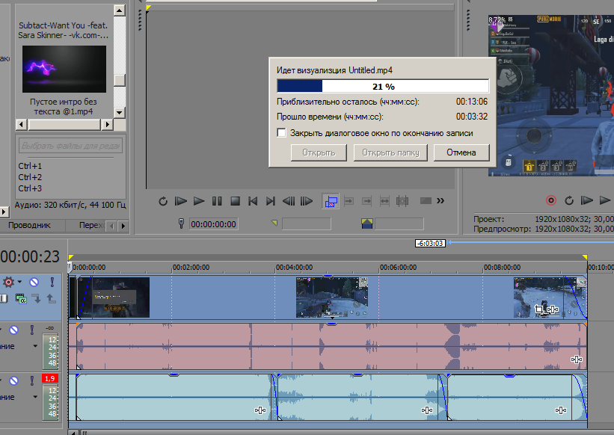Open the gear icon dropdown arrow
This screenshot has height=435, width=614.
18,282
